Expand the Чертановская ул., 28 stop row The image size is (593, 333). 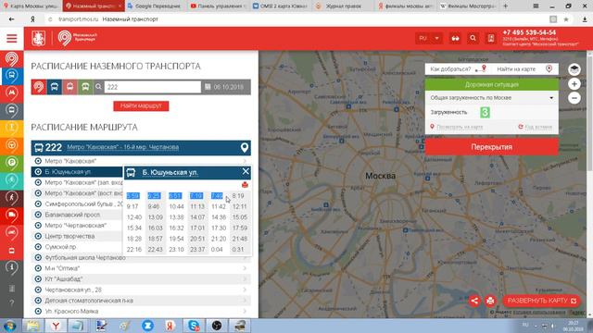point(140,290)
